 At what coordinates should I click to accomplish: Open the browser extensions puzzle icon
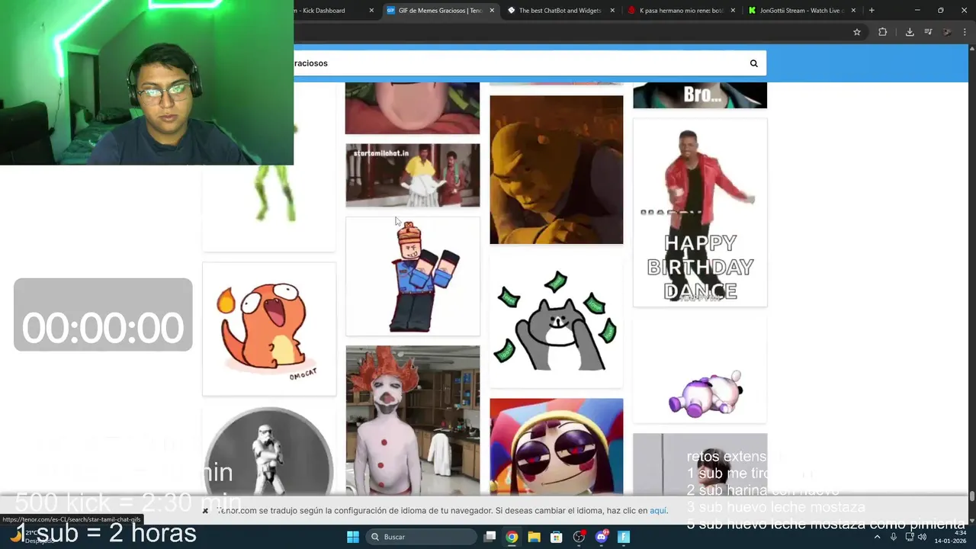pyautogui.click(x=882, y=32)
